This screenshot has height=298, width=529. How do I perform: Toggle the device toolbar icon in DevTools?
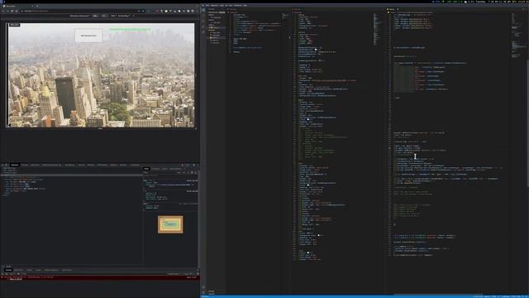[x=7, y=165]
